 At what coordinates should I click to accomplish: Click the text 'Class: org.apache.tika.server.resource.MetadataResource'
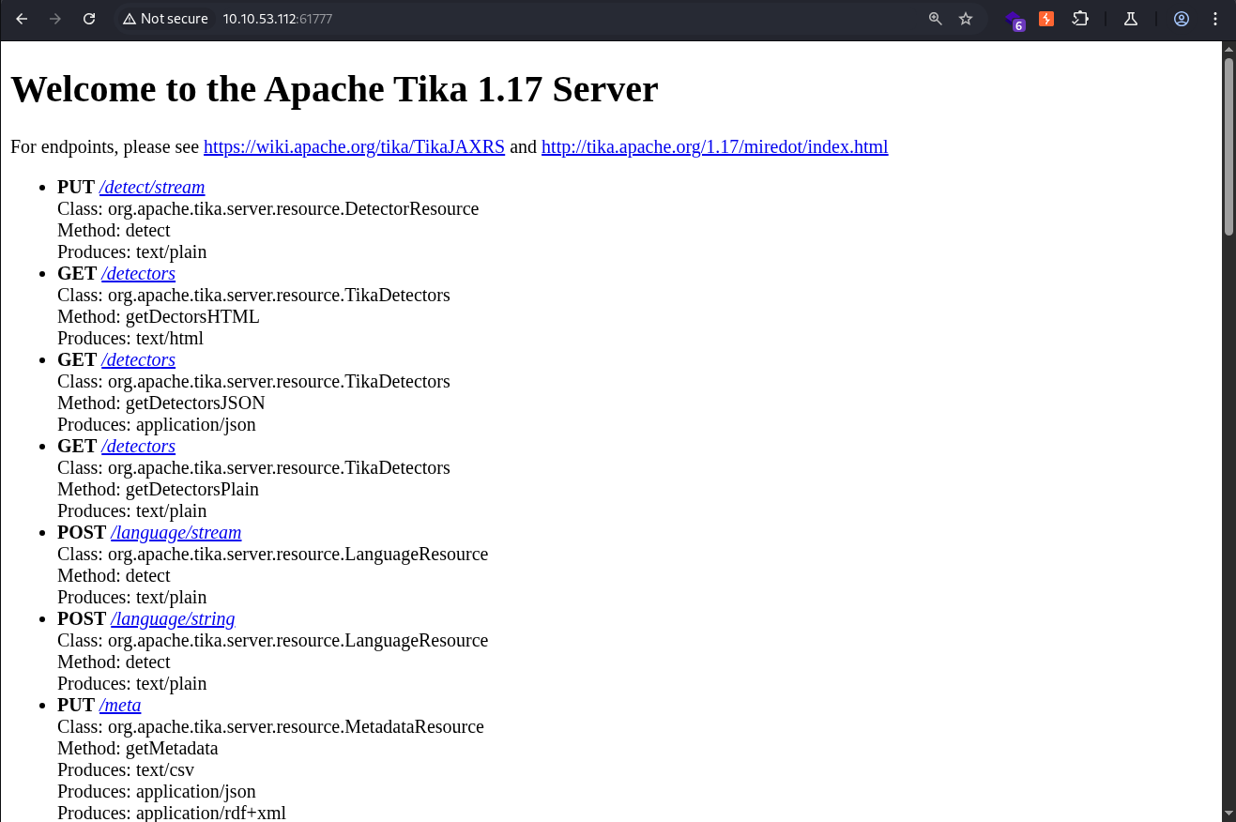[x=270, y=726]
